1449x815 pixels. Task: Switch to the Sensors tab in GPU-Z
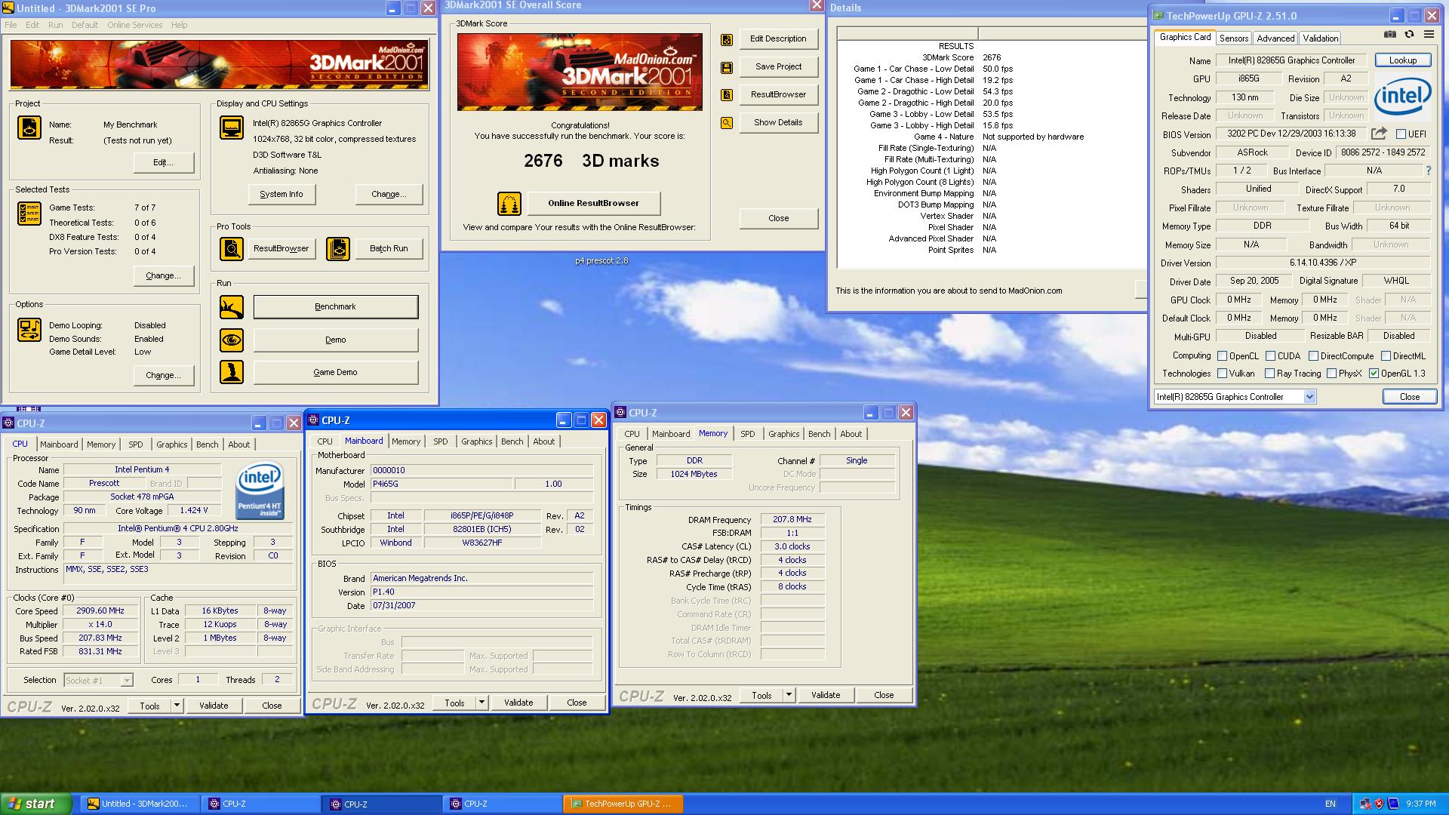[x=1234, y=38]
